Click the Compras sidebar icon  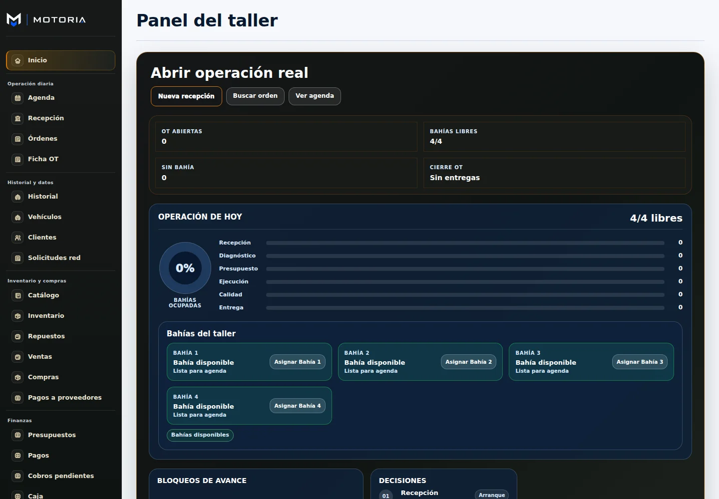pyautogui.click(x=18, y=377)
